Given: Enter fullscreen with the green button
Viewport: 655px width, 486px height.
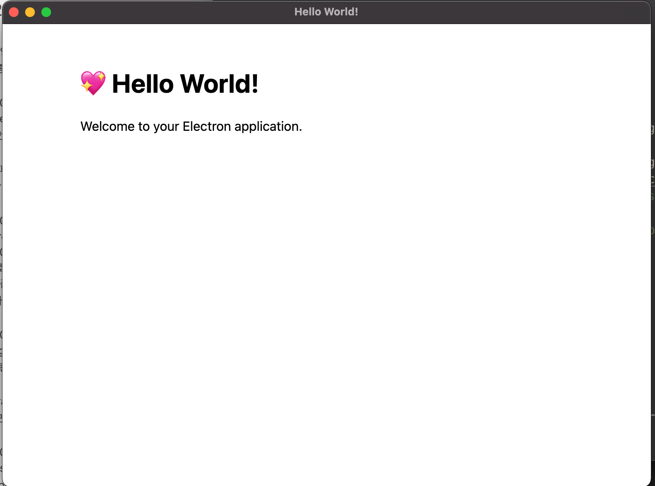Looking at the screenshot, I should (x=46, y=12).
